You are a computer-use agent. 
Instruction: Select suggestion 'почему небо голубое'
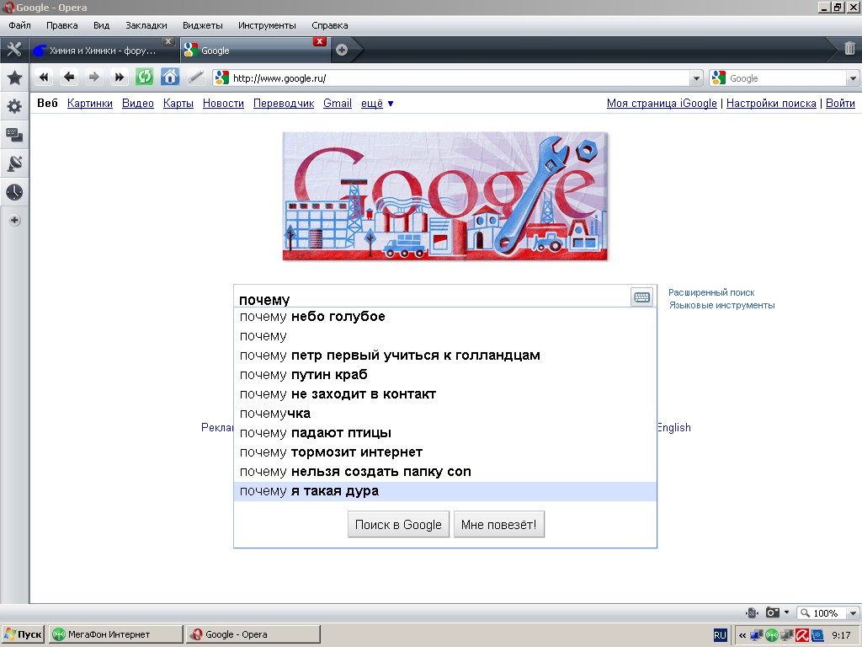point(312,317)
